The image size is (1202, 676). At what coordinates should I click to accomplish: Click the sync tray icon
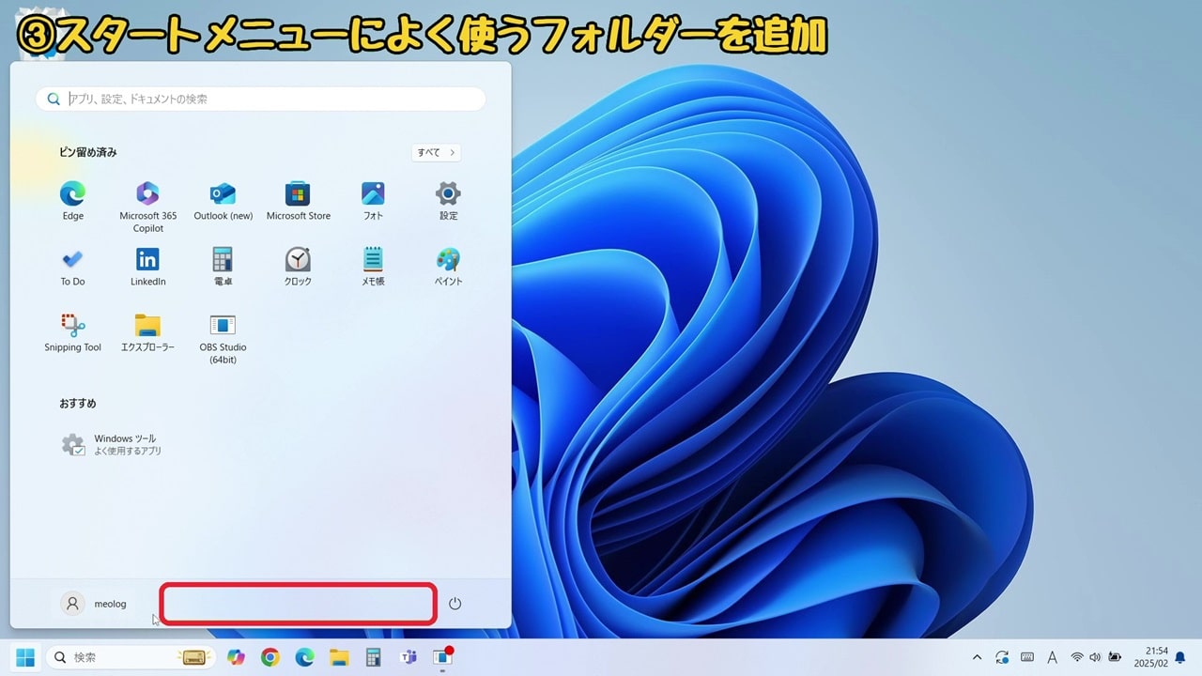[1002, 657]
